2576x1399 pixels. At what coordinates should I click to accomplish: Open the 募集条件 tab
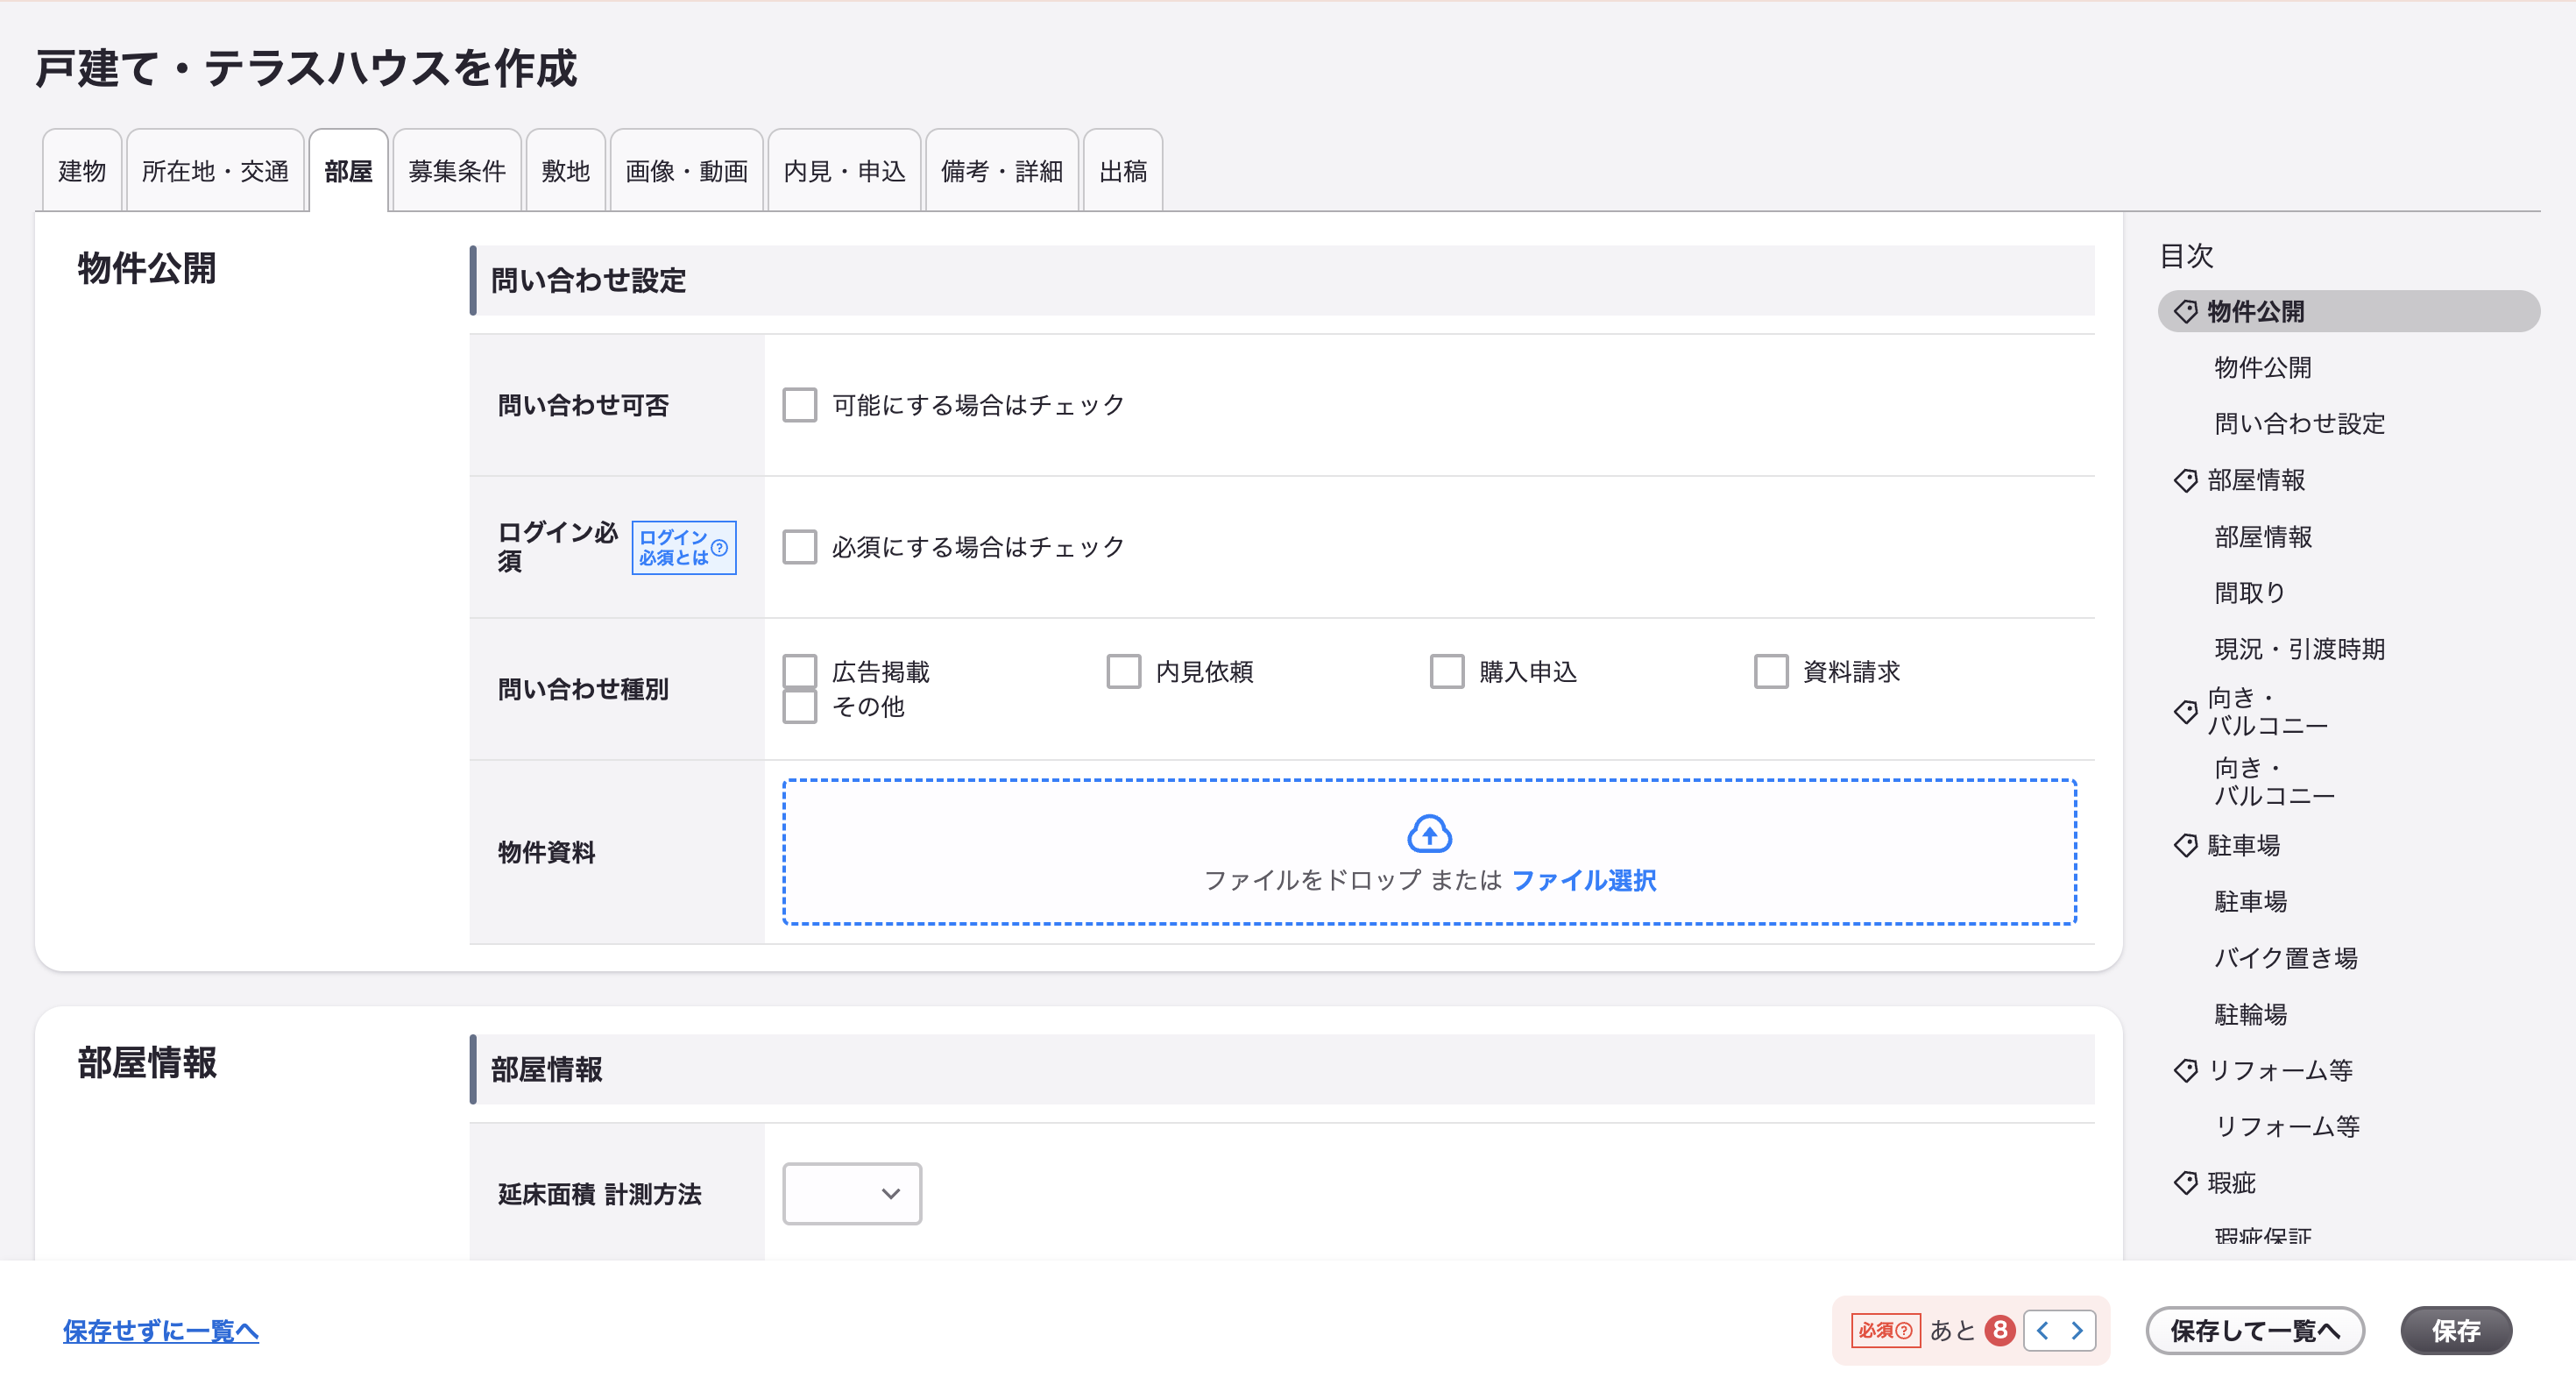pos(457,170)
